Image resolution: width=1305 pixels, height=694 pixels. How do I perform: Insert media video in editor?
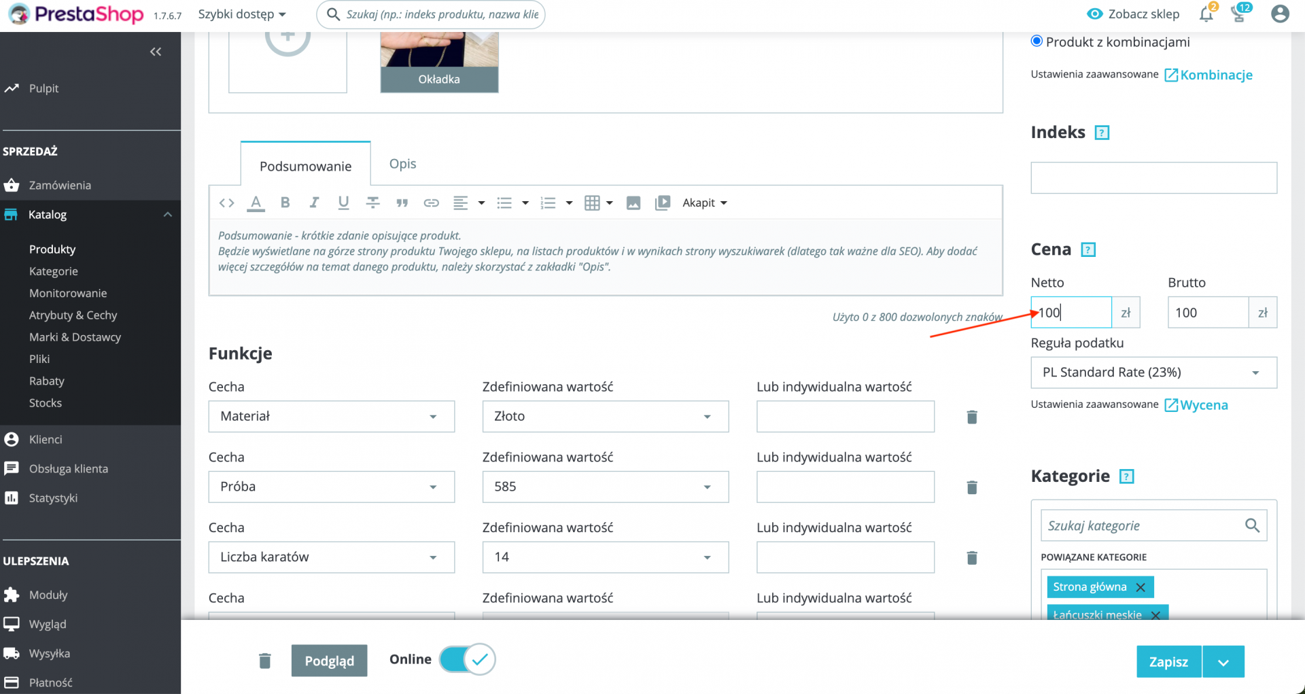[x=663, y=203]
